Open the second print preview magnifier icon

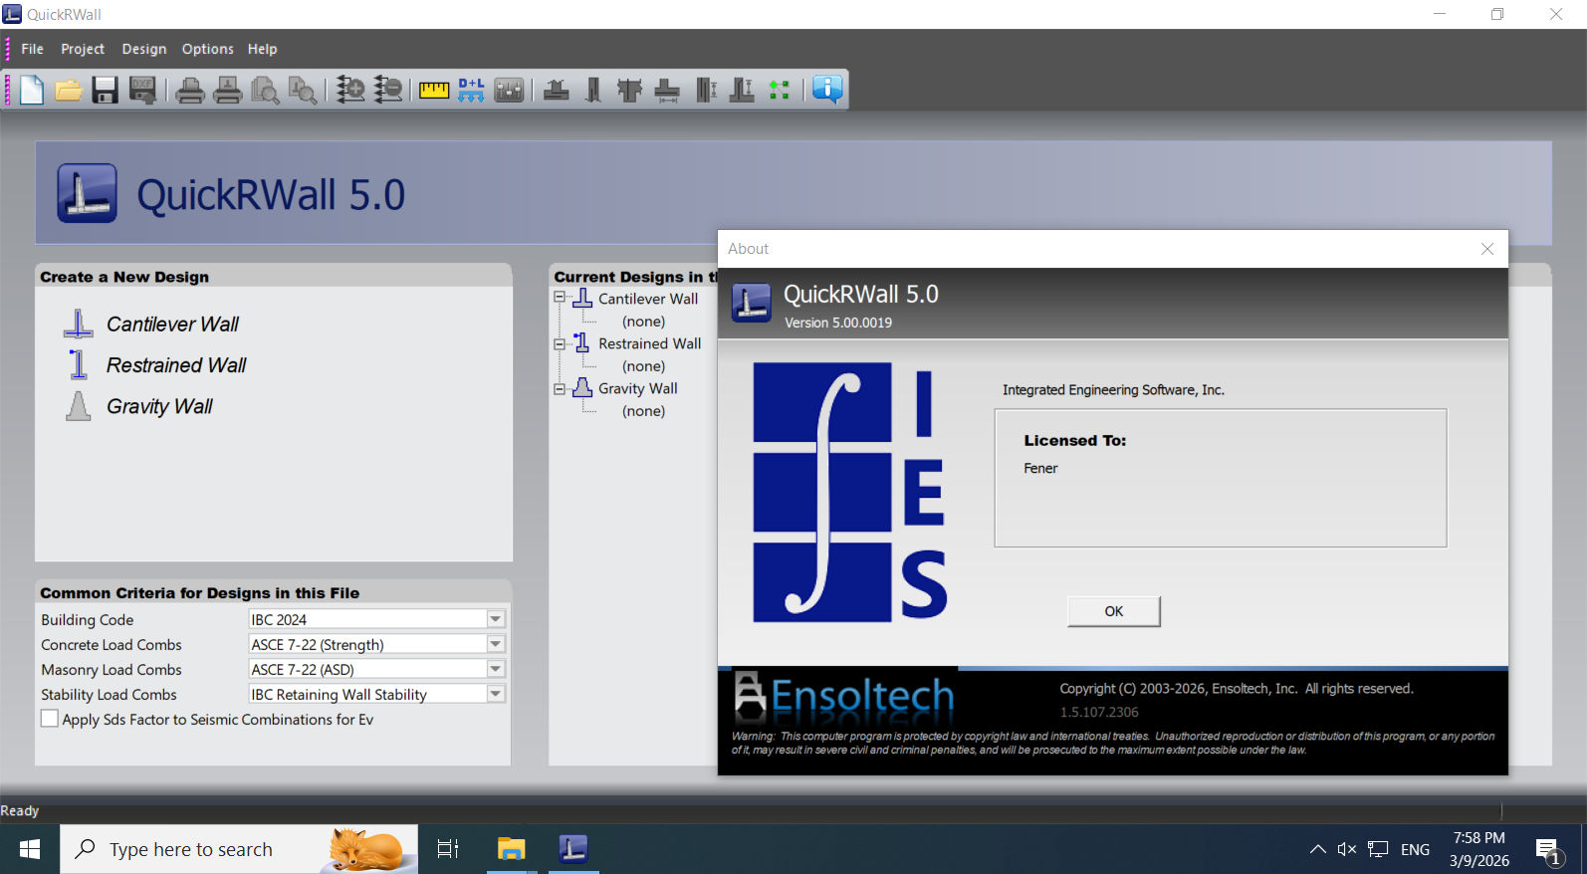click(x=303, y=90)
